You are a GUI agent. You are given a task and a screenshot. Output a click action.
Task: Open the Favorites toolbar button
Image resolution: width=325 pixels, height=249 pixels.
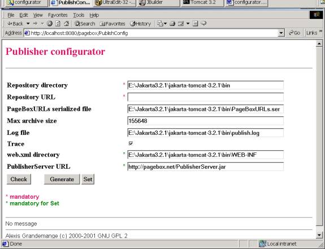pyautogui.click(x=112, y=24)
